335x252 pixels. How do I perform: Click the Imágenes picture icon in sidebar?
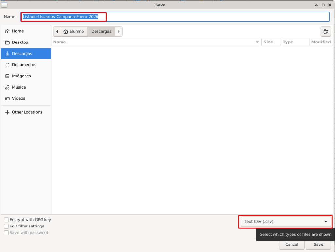[7, 76]
